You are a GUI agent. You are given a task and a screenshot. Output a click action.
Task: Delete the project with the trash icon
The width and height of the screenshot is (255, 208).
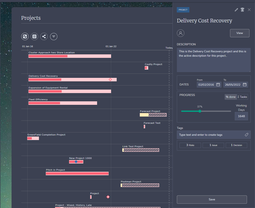tap(242, 10)
